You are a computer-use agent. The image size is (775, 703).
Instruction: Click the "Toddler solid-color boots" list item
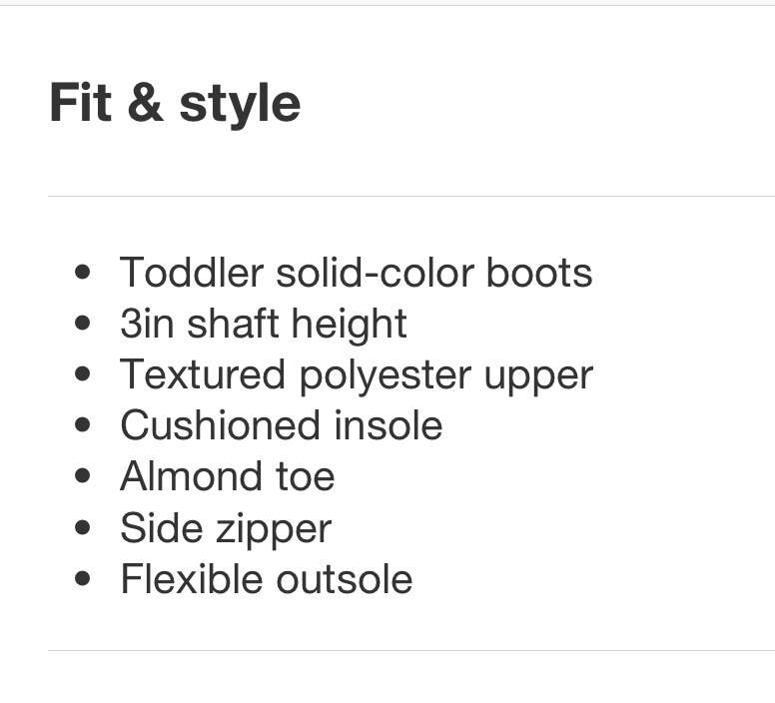click(x=356, y=273)
